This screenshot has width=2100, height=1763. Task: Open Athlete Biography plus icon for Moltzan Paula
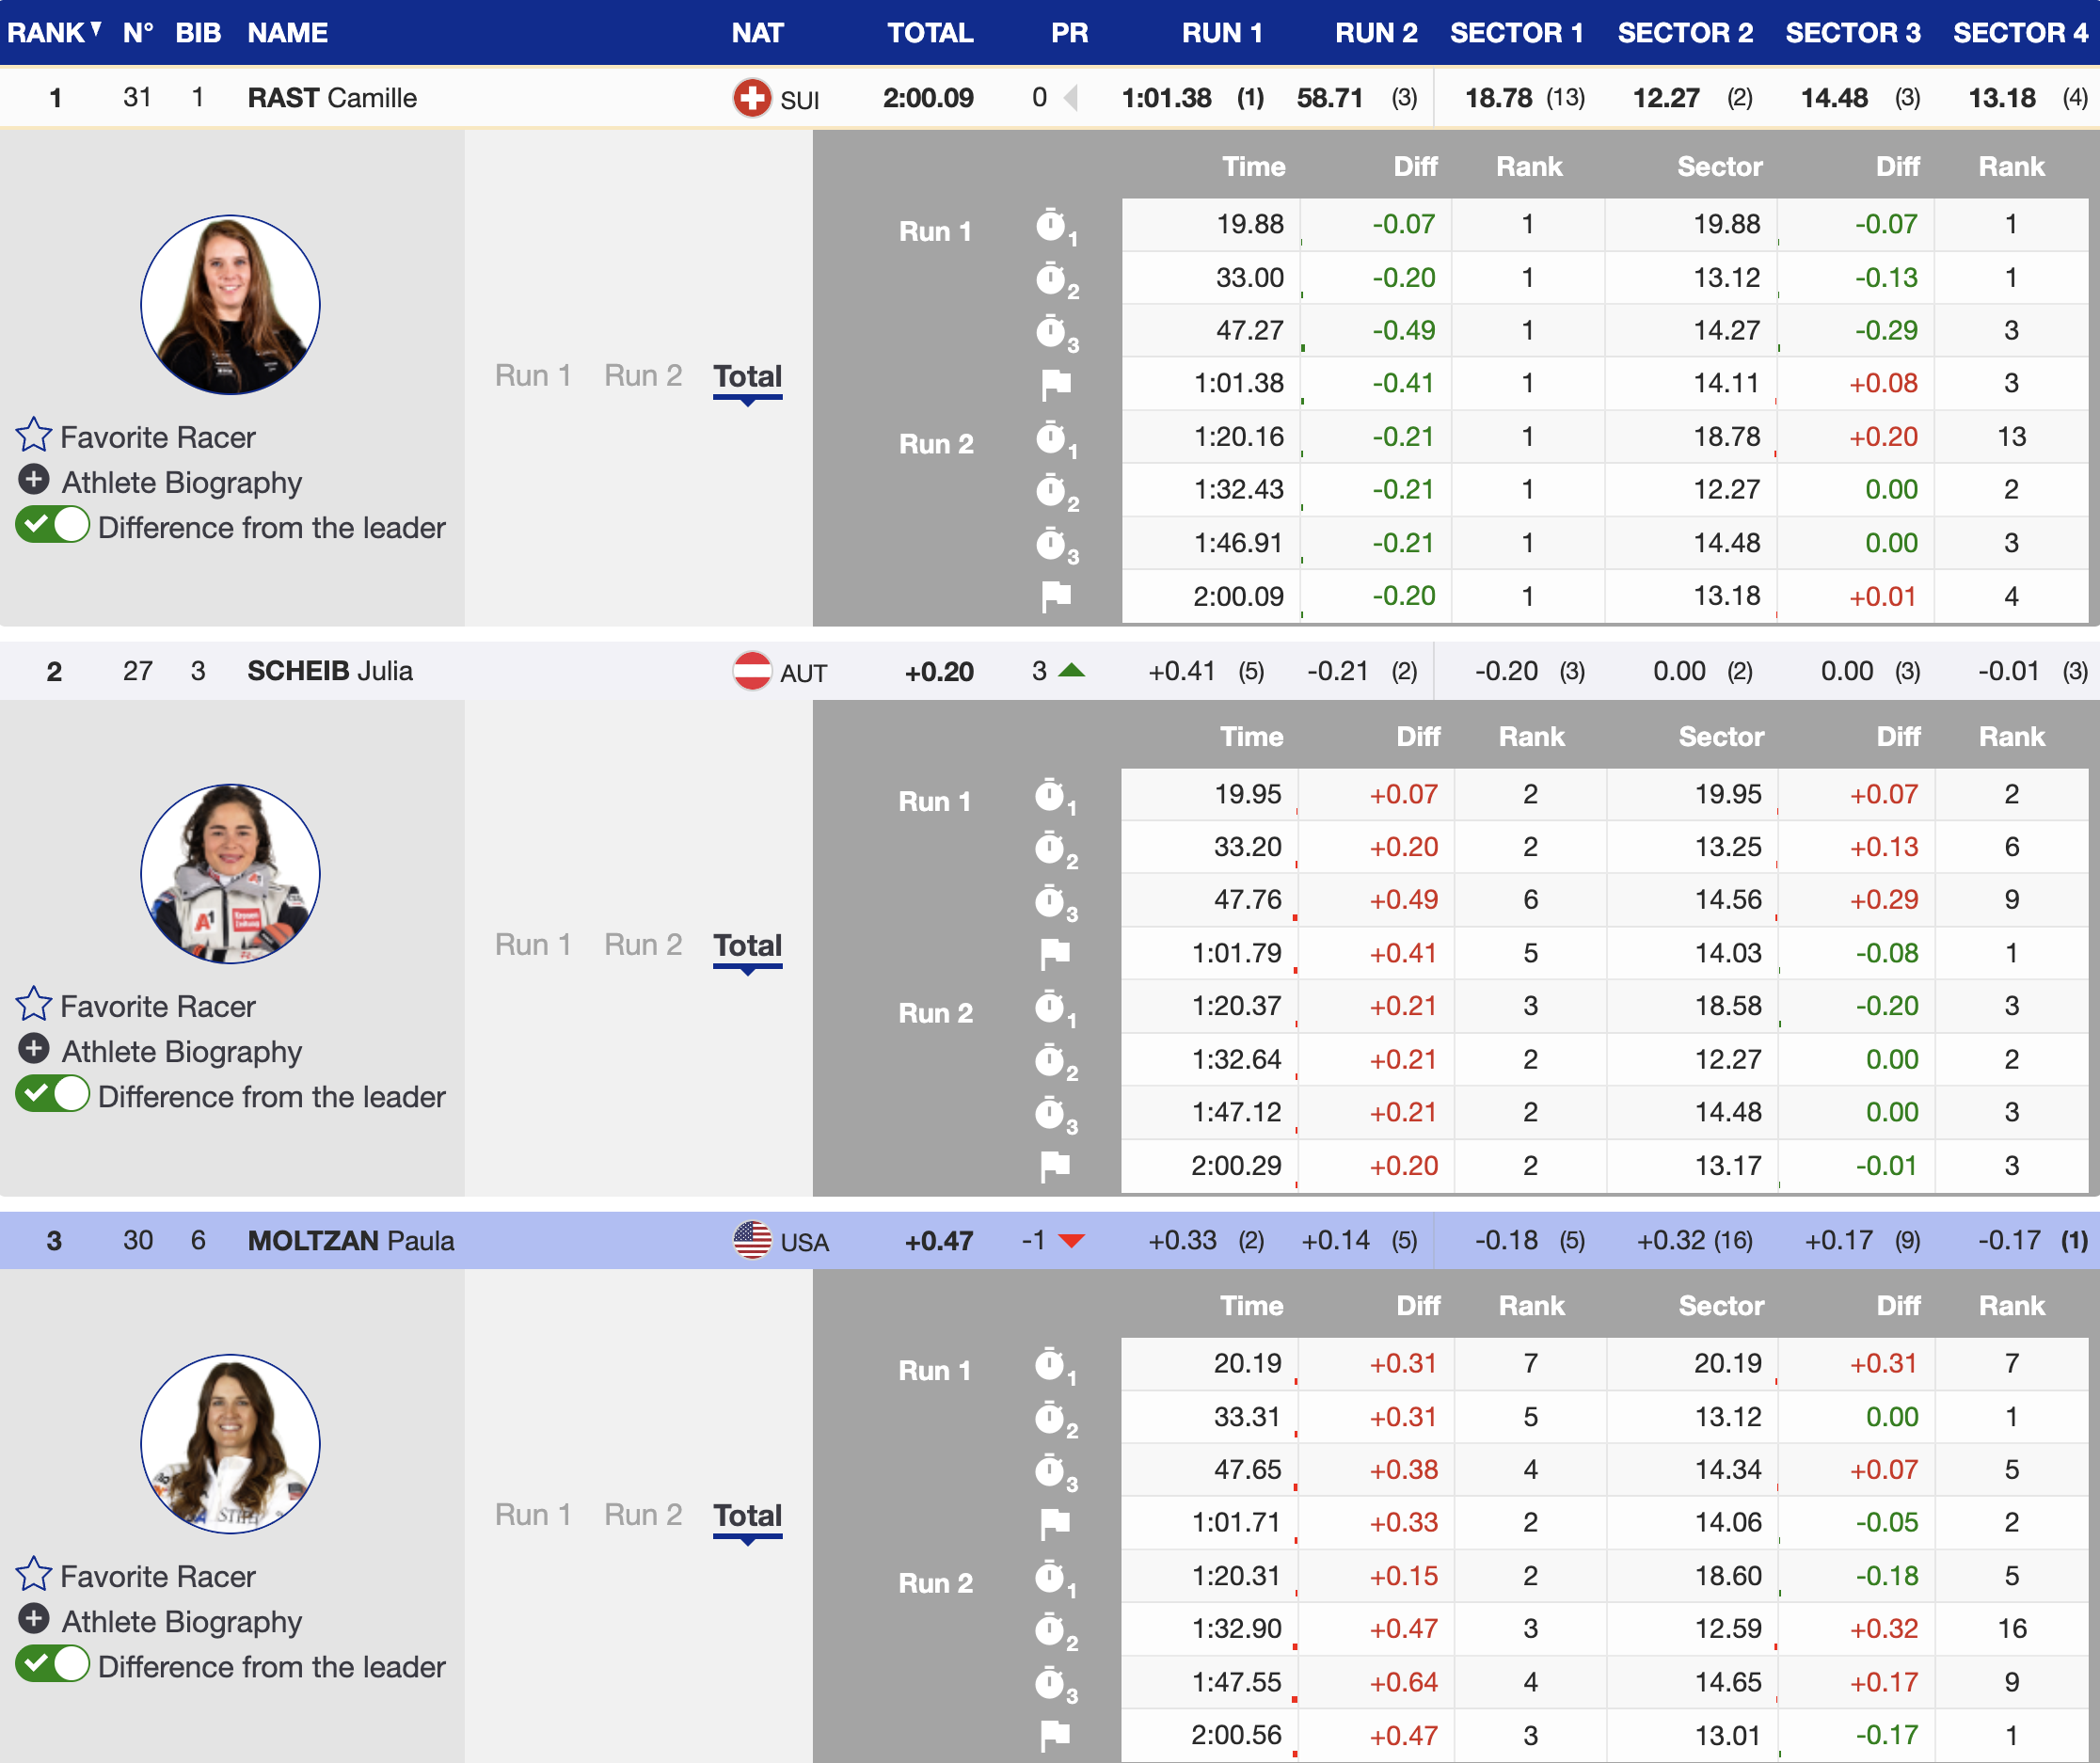34,1619
